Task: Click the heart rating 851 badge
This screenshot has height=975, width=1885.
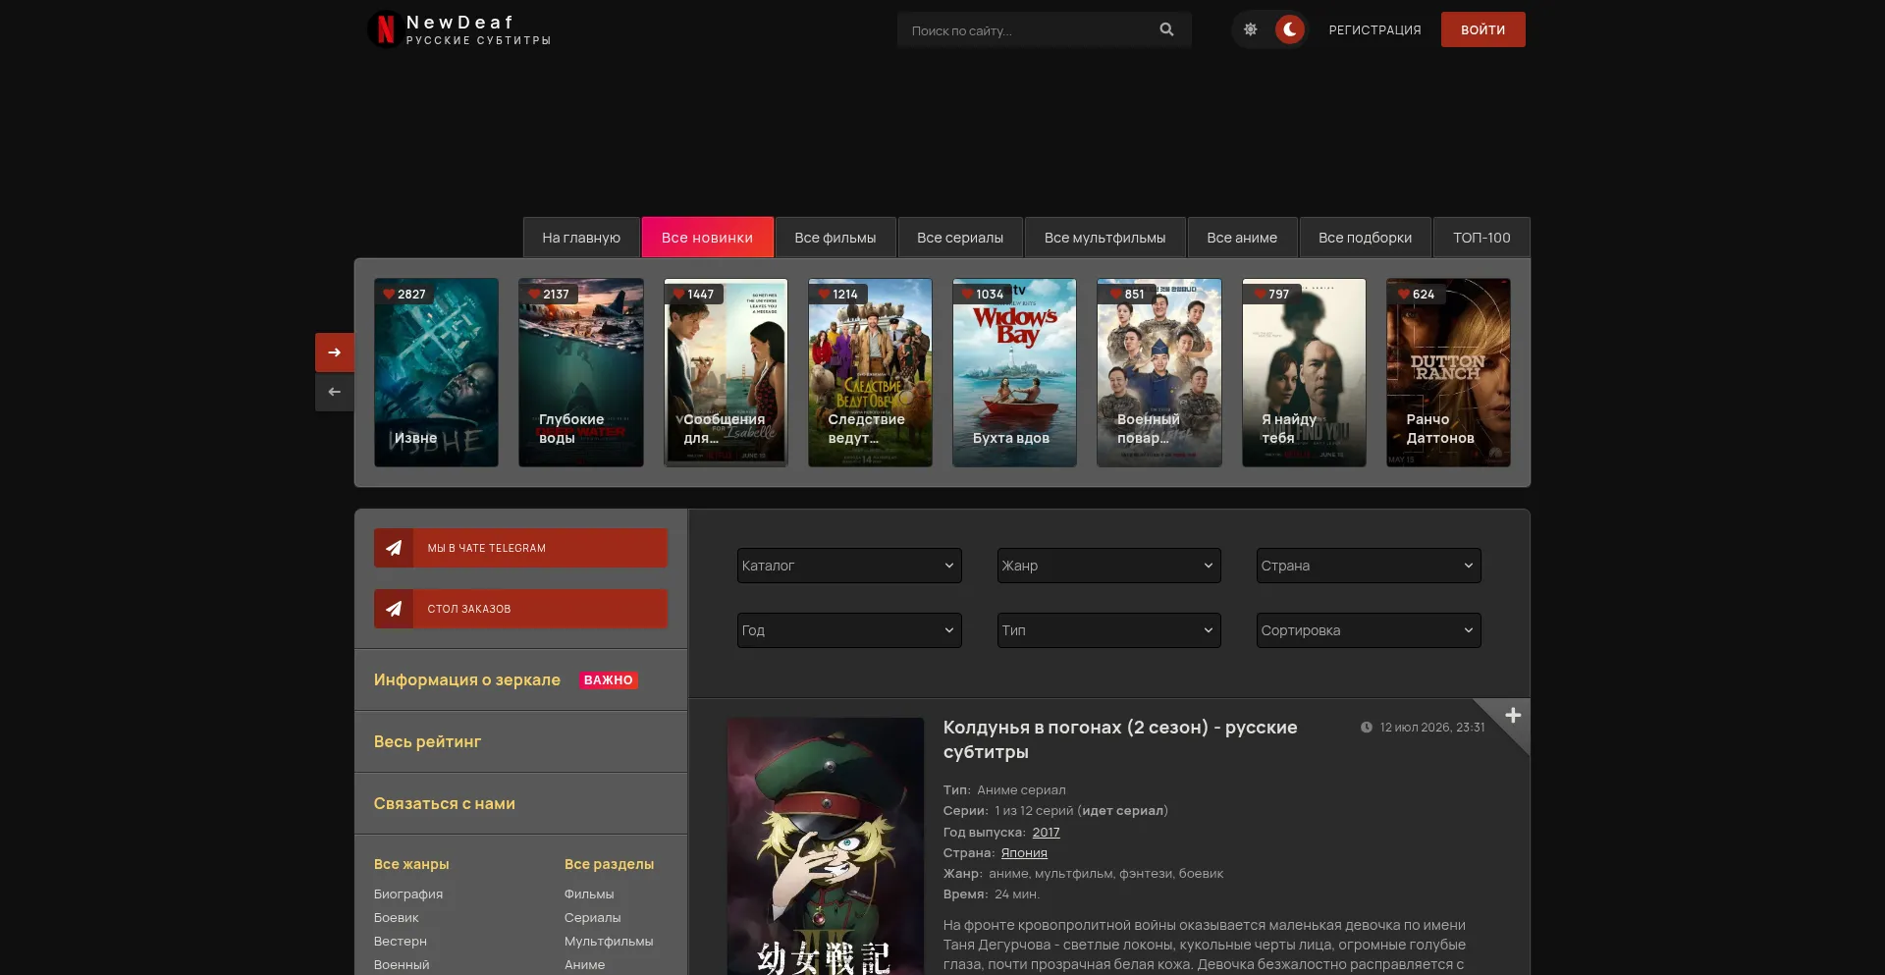Action: coord(1128,294)
